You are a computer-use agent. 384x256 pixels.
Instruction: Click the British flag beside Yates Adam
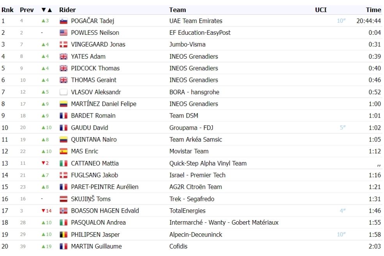tap(64, 57)
